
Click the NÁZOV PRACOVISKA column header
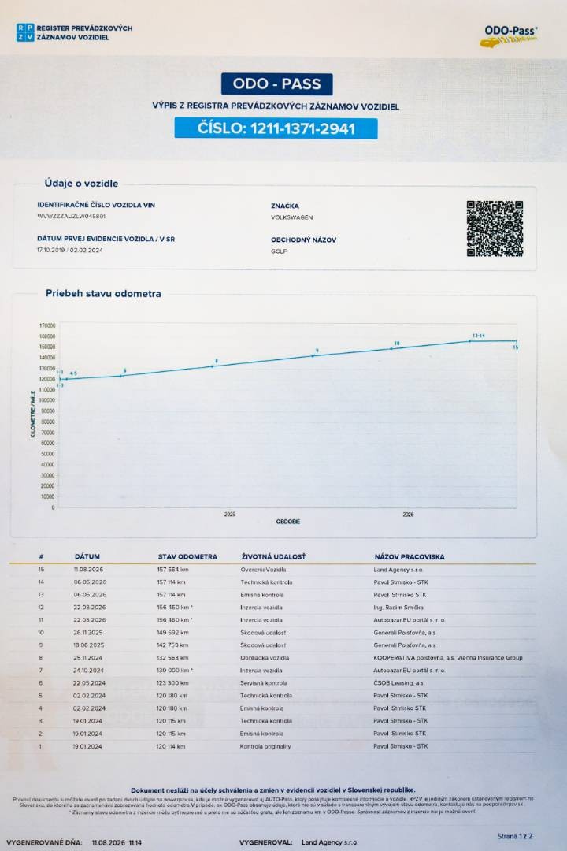tap(409, 557)
